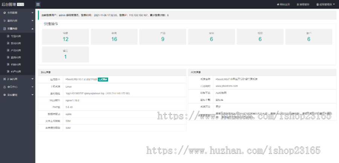Toggle the sidebar with the hamburger icon
Viewport: 339px width, 163px height.
38,4
